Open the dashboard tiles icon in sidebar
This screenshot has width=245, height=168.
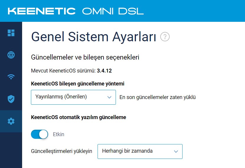pos(11,33)
